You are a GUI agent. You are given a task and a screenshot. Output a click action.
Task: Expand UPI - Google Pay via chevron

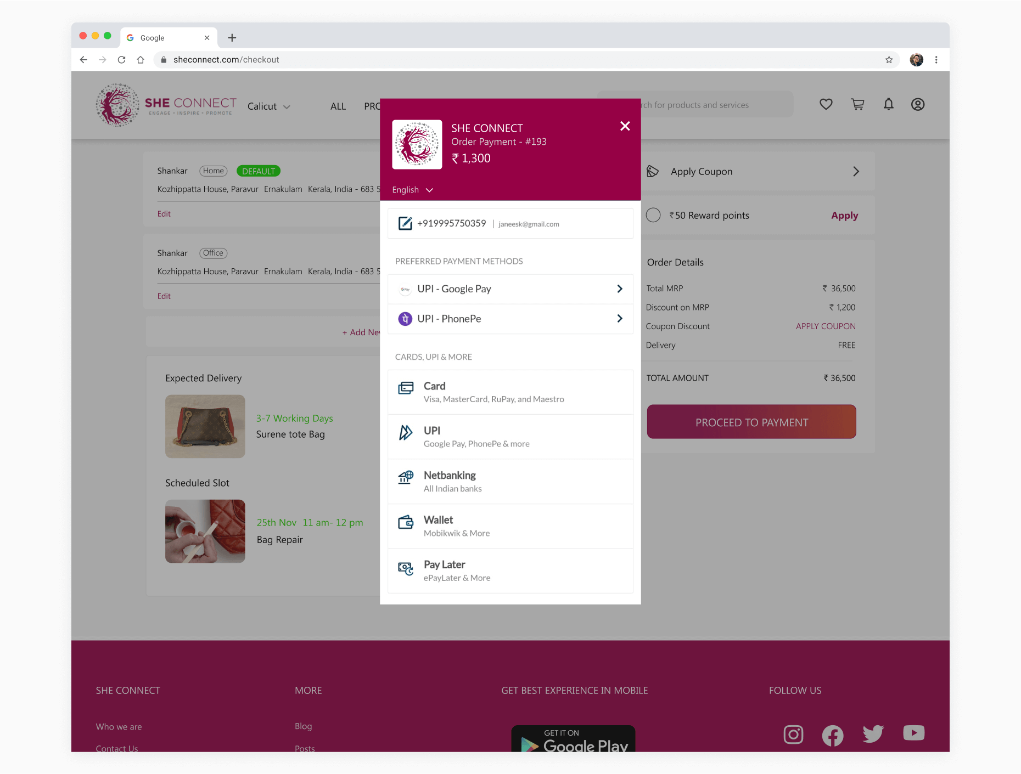point(619,289)
